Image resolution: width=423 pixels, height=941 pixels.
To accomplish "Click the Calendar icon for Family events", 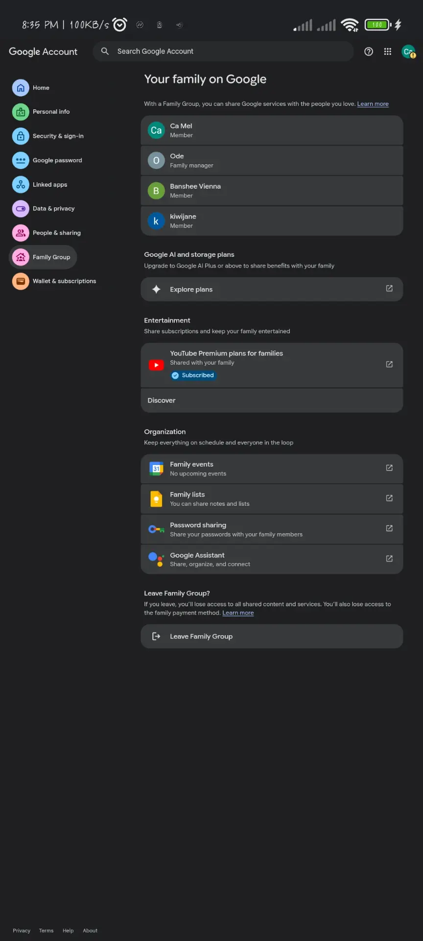I will pos(156,469).
